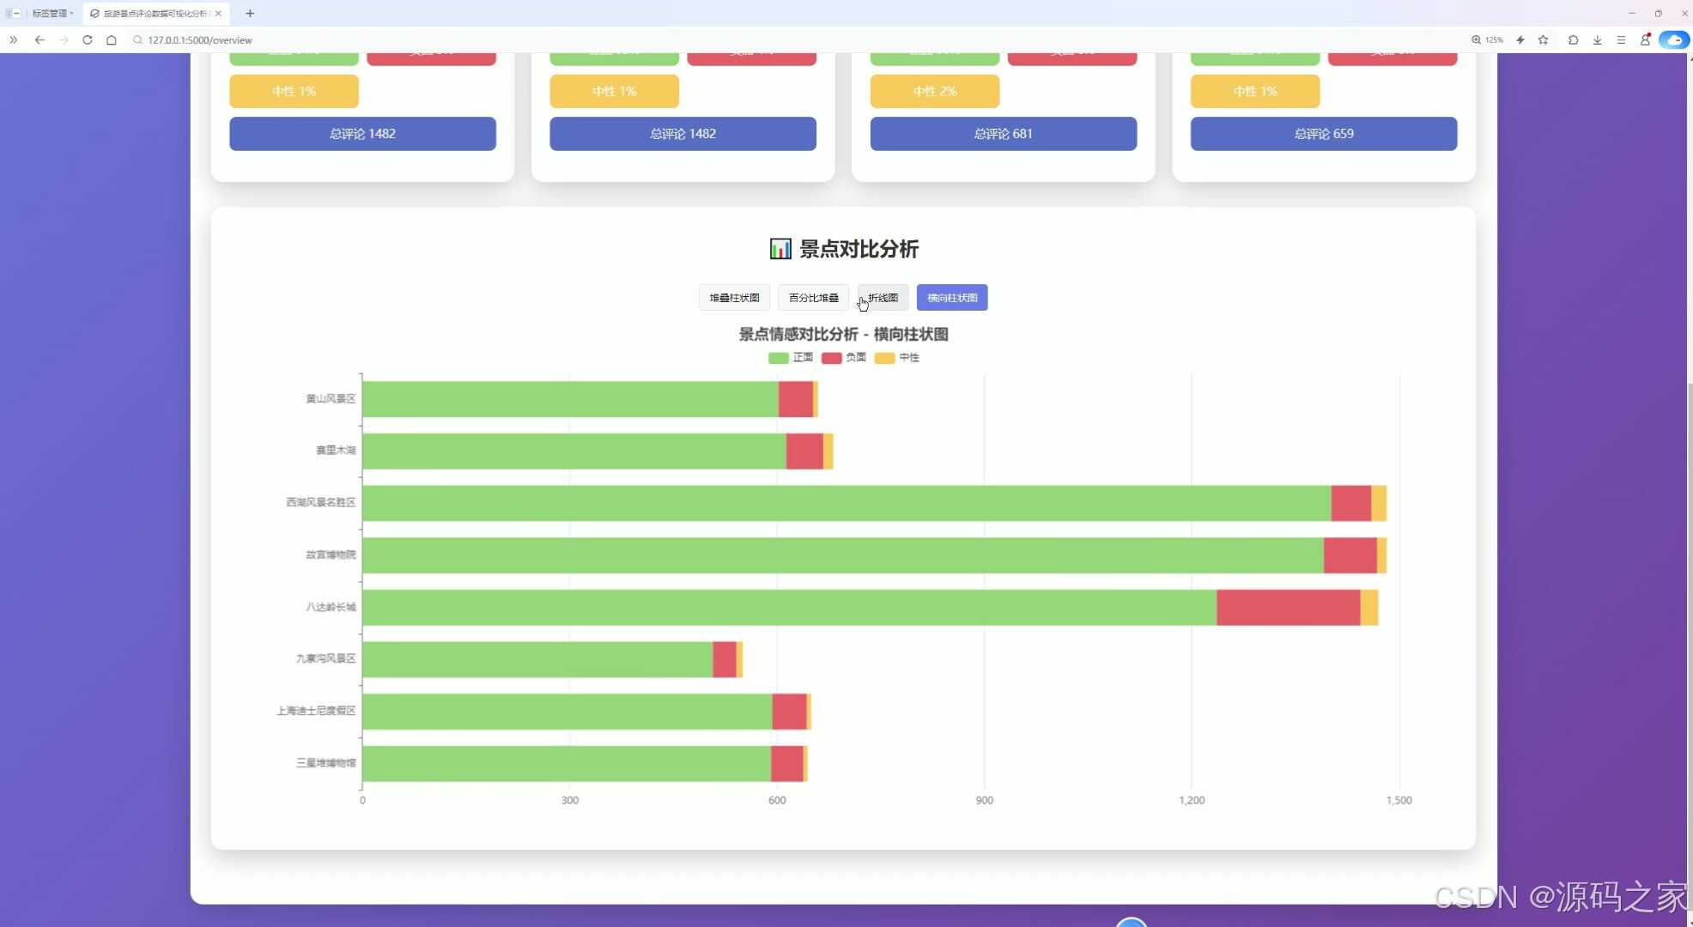
Task: Click the browser reload icon
Action: [x=88, y=39]
